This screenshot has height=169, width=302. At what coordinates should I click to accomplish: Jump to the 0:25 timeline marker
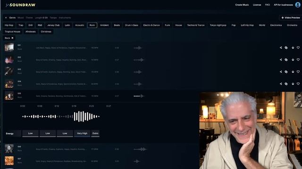pyautogui.click(x=91, y=106)
